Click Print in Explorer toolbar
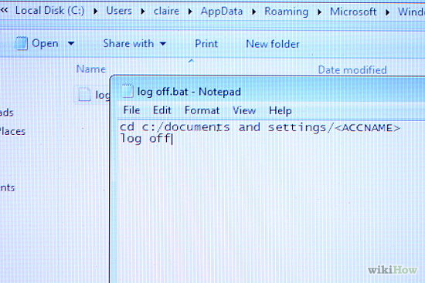This screenshot has width=425, height=283. 206,43
